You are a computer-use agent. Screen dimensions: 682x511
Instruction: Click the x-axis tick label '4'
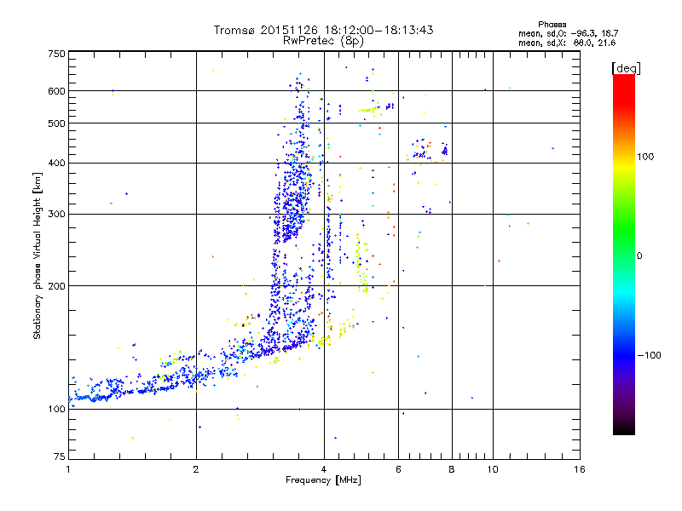324,469
